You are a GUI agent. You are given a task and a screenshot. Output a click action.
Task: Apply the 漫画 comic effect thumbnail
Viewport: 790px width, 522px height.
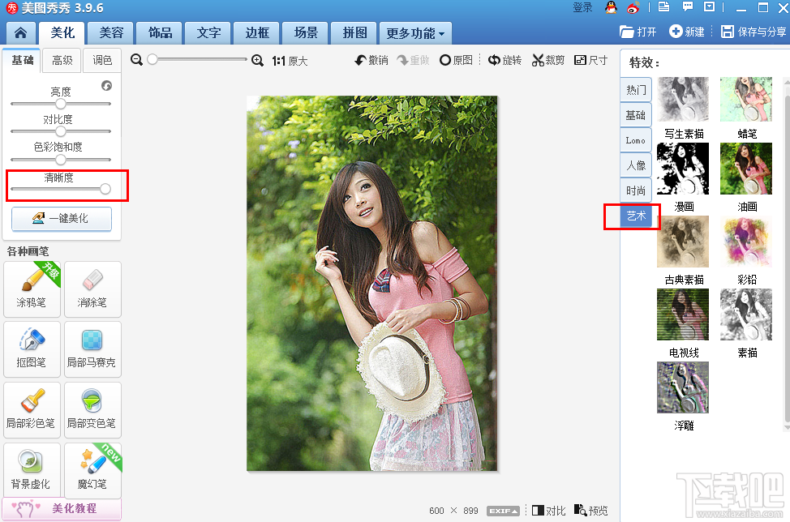click(x=683, y=169)
